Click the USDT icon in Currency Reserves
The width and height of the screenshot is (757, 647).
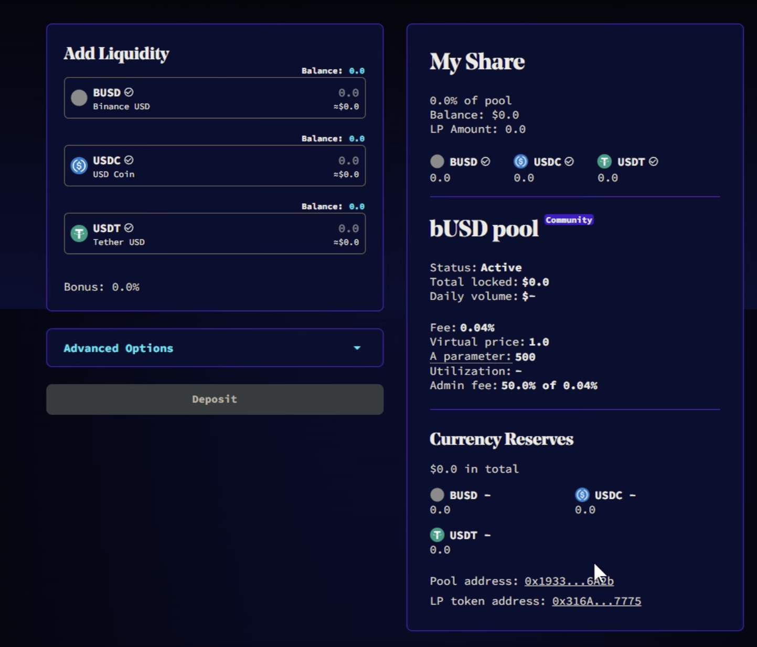click(x=437, y=535)
